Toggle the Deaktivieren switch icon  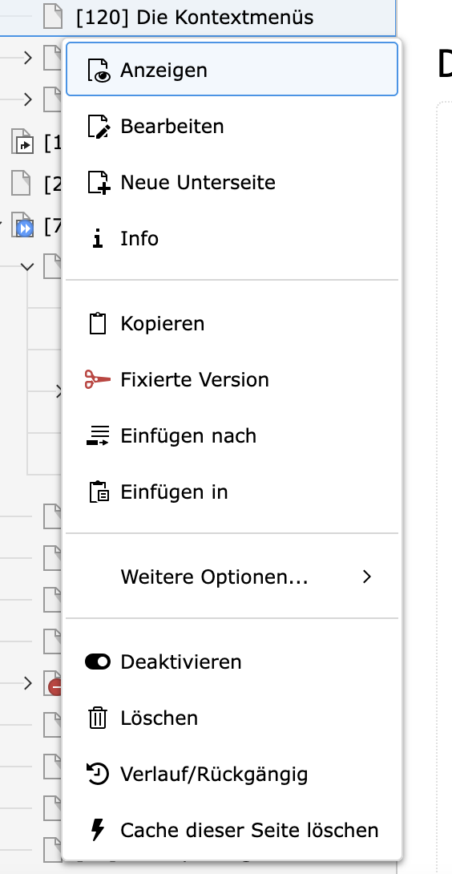(98, 662)
